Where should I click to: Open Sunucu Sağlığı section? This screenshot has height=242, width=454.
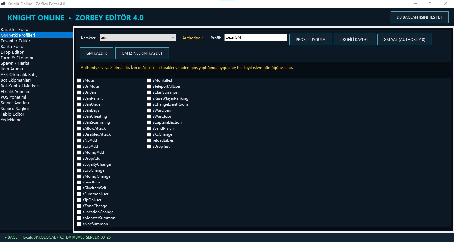tap(37, 108)
